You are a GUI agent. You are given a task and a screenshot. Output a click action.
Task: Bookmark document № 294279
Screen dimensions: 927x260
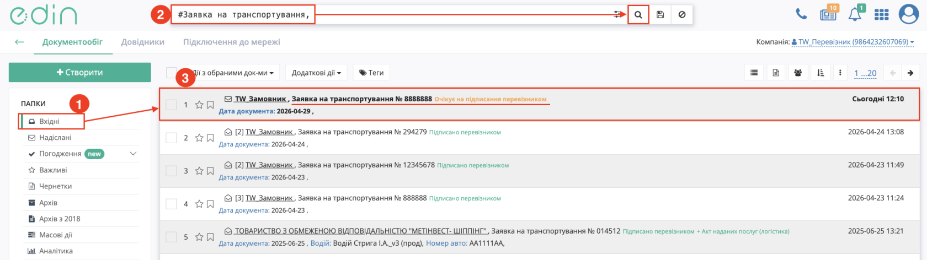210,138
